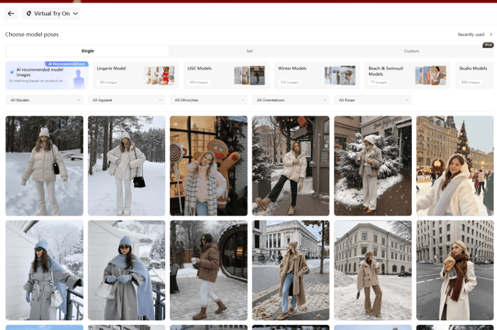Select model with earmuffs near Christmas tree
The width and height of the screenshot is (497, 330).
[x=455, y=166]
